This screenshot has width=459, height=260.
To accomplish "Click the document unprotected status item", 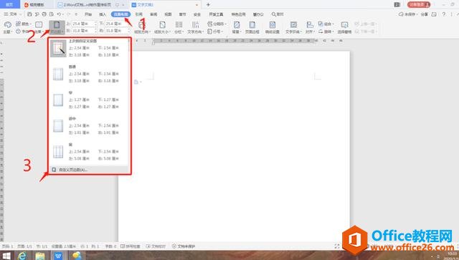I will point(184,246).
